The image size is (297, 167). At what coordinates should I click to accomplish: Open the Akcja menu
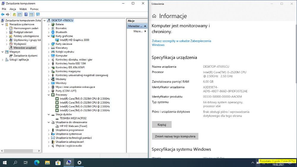click(x=13, y=9)
